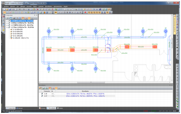The image size is (181, 114).
Task: Switch to the Errores tab
Action: [x=42, y=108]
